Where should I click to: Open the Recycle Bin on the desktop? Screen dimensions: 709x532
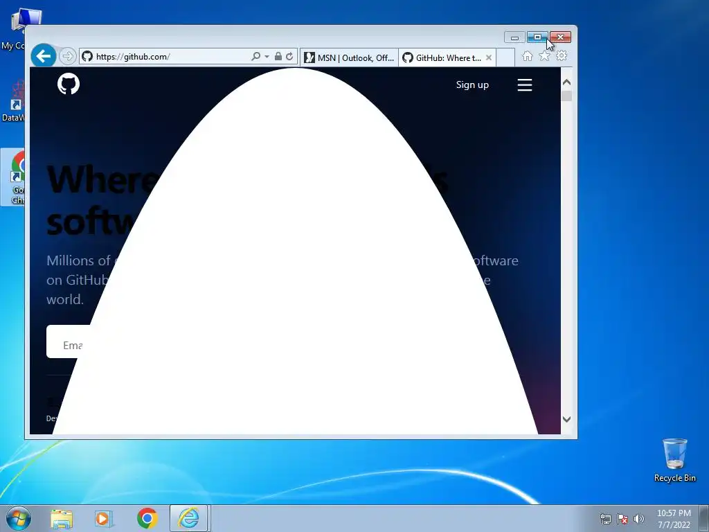(674, 460)
